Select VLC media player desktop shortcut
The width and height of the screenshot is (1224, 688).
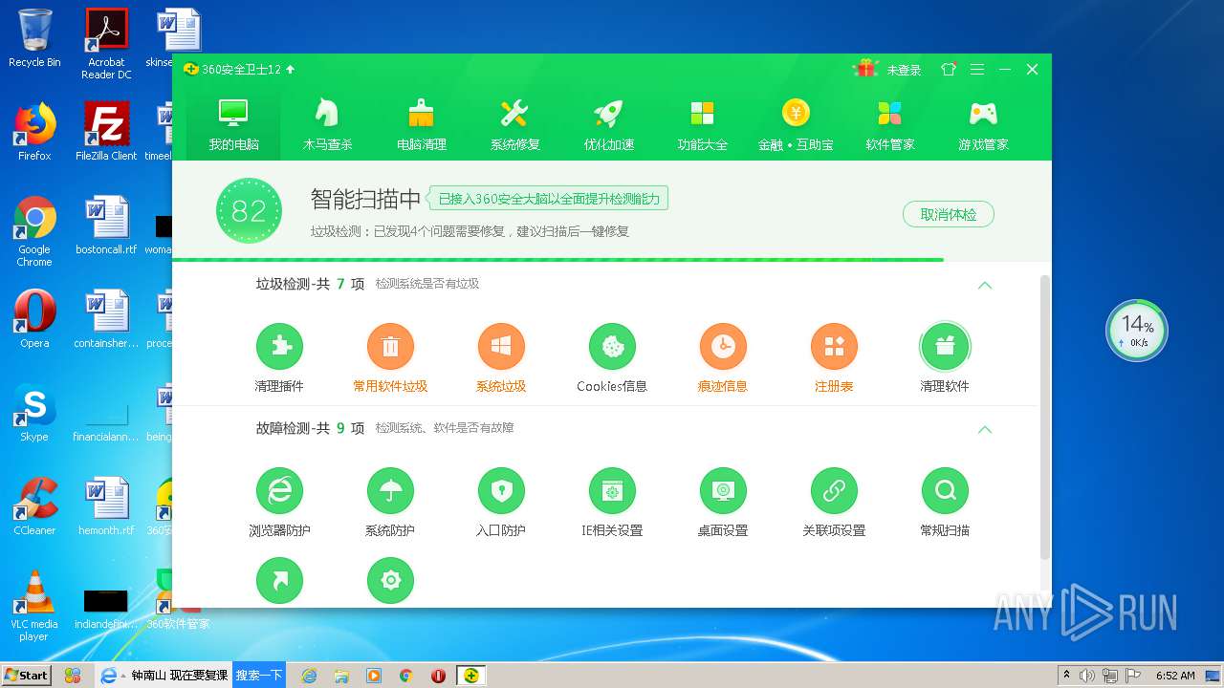click(34, 606)
